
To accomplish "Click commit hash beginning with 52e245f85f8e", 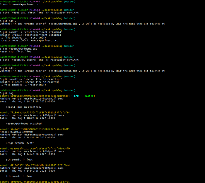I will (40, 129).
